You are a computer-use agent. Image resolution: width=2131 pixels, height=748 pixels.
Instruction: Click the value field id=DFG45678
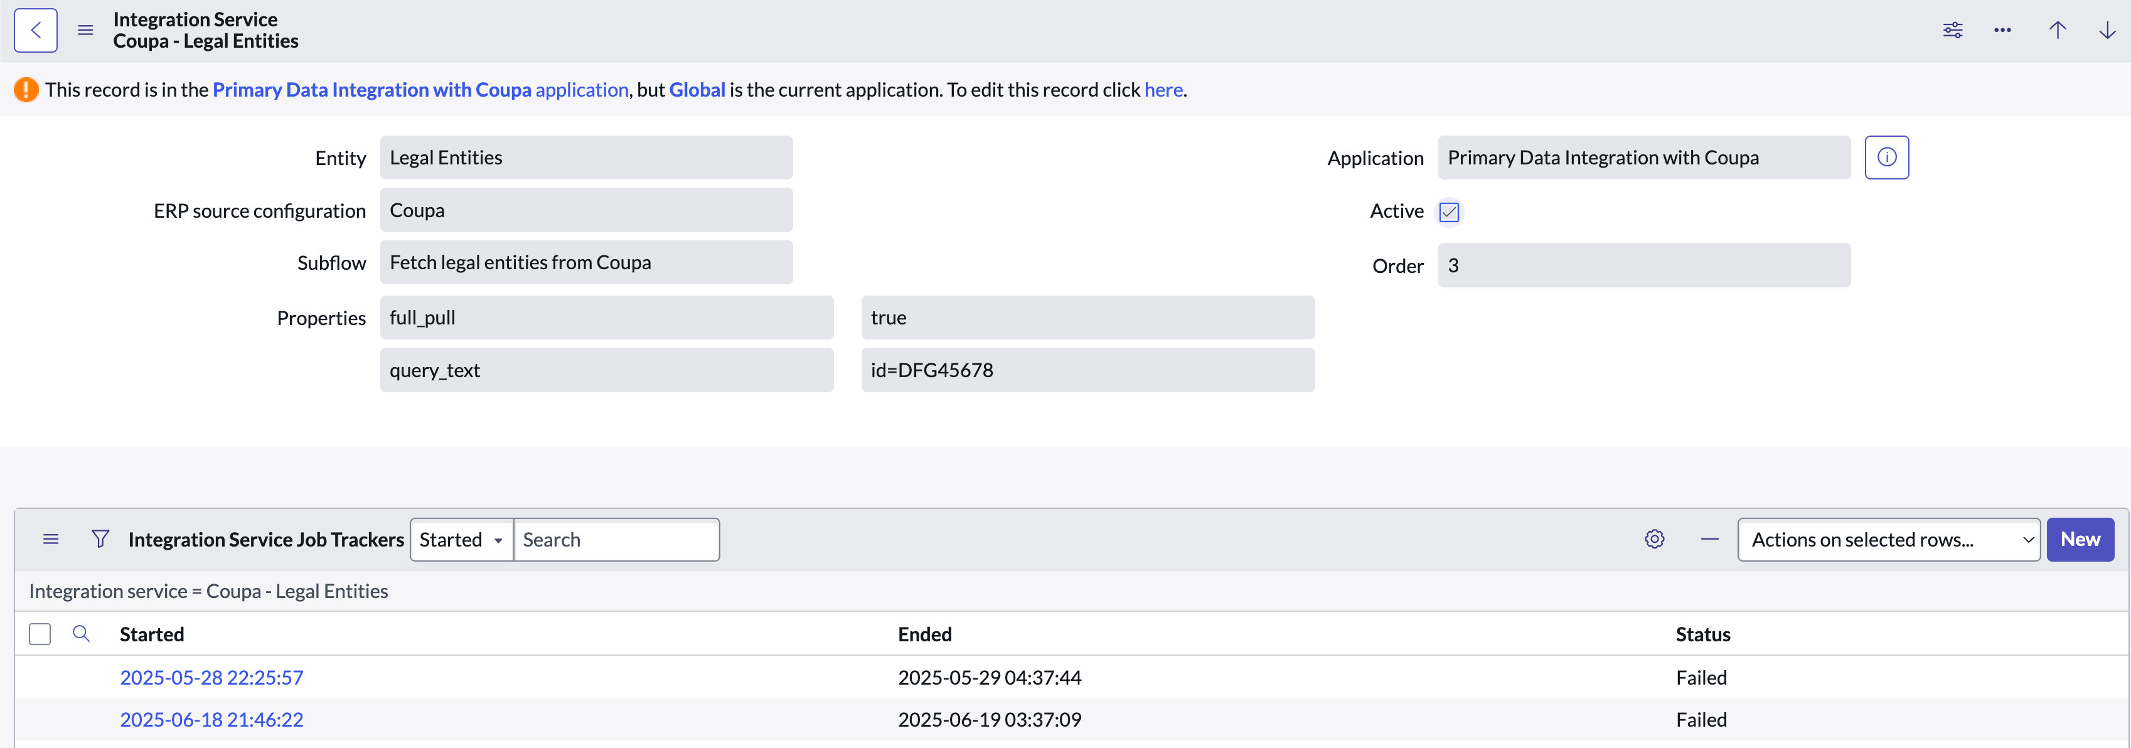click(1088, 370)
